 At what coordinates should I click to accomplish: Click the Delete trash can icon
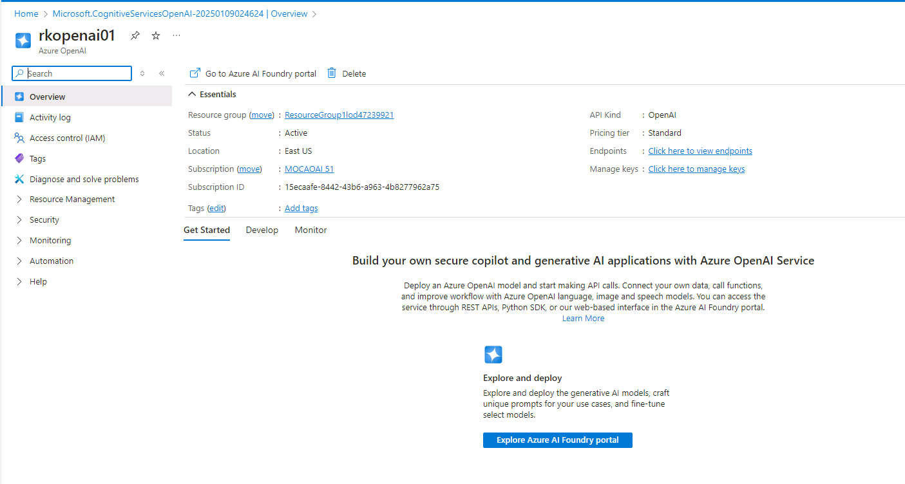pos(332,73)
